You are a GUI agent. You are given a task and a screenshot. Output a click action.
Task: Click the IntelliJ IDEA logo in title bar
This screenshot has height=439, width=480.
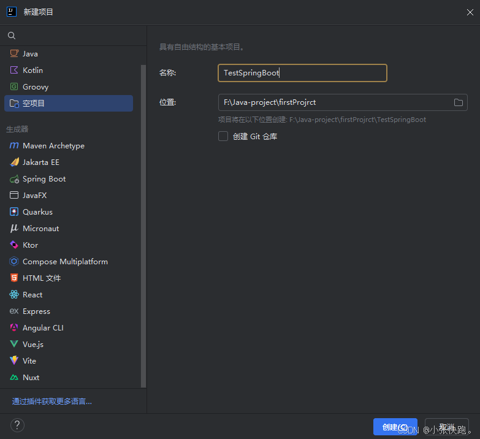pyautogui.click(x=12, y=12)
